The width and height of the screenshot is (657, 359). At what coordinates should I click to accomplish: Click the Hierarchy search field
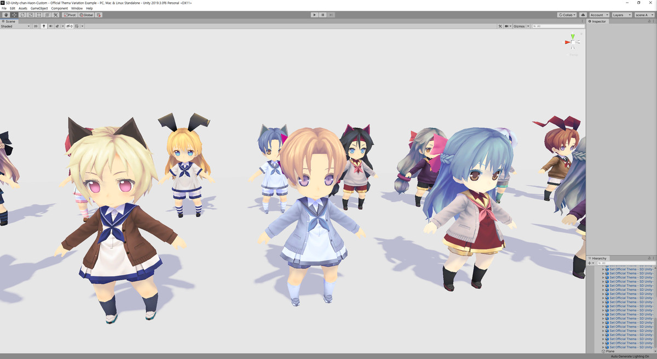[x=627, y=263]
